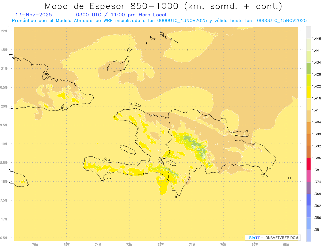Click the 21N latitude label

4,68
